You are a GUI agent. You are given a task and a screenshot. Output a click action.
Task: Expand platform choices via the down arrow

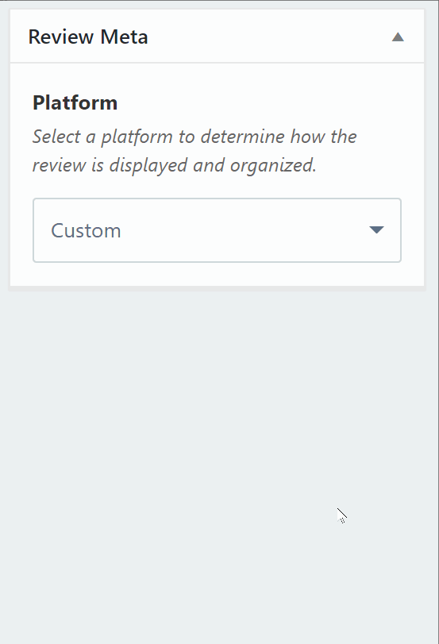[376, 229]
